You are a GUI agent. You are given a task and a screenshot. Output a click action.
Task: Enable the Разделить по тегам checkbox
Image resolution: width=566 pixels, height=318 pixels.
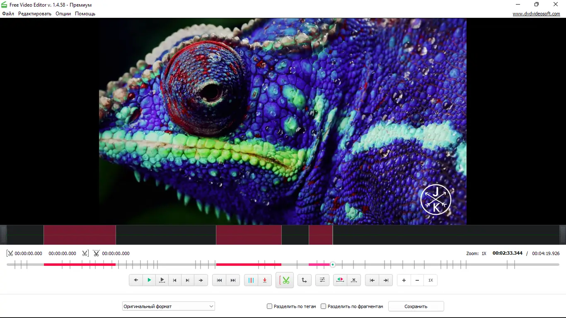[270, 306]
